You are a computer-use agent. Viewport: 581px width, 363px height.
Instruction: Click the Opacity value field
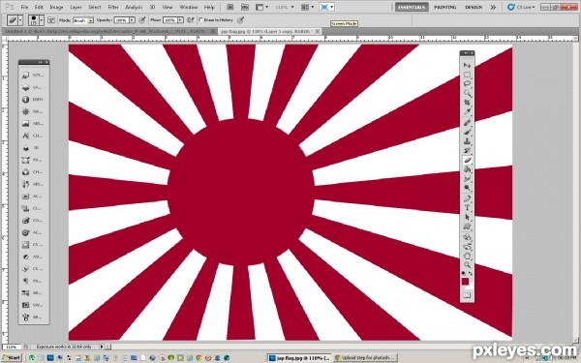point(122,20)
